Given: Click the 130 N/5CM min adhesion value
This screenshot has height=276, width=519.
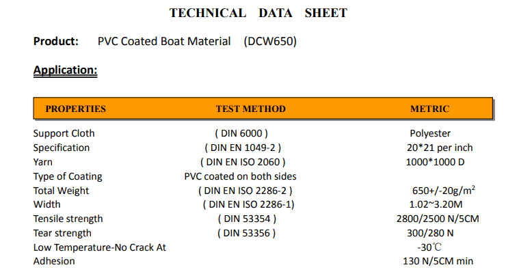Looking at the screenshot, I should tap(438, 261).
